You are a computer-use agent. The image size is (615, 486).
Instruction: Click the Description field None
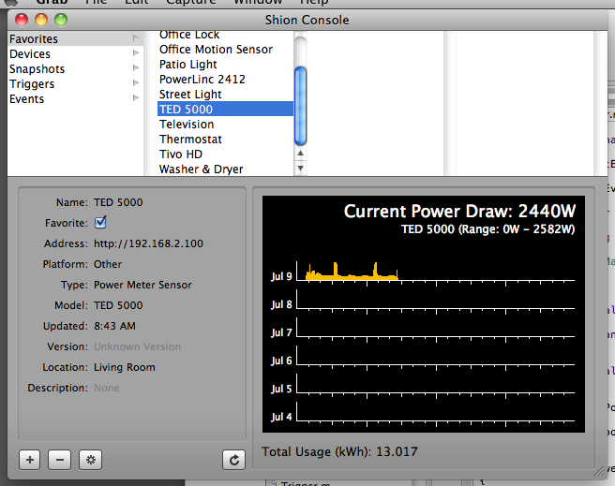pyautogui.click(x=107, y=388)
